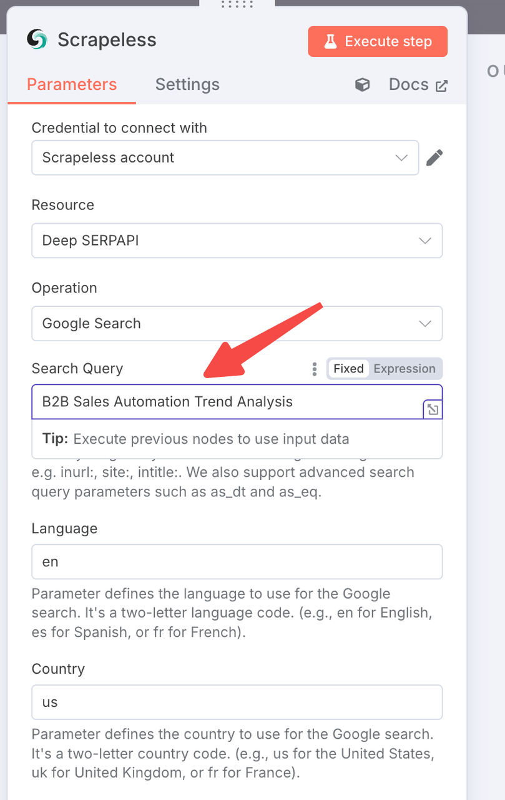Open the Scrapeless account credential dropdown
Viewport: 505px width, 800px height.
click(225, 158)
